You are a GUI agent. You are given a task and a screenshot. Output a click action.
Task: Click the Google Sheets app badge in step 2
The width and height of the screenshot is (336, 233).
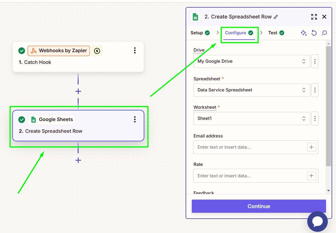pos(52,120)
